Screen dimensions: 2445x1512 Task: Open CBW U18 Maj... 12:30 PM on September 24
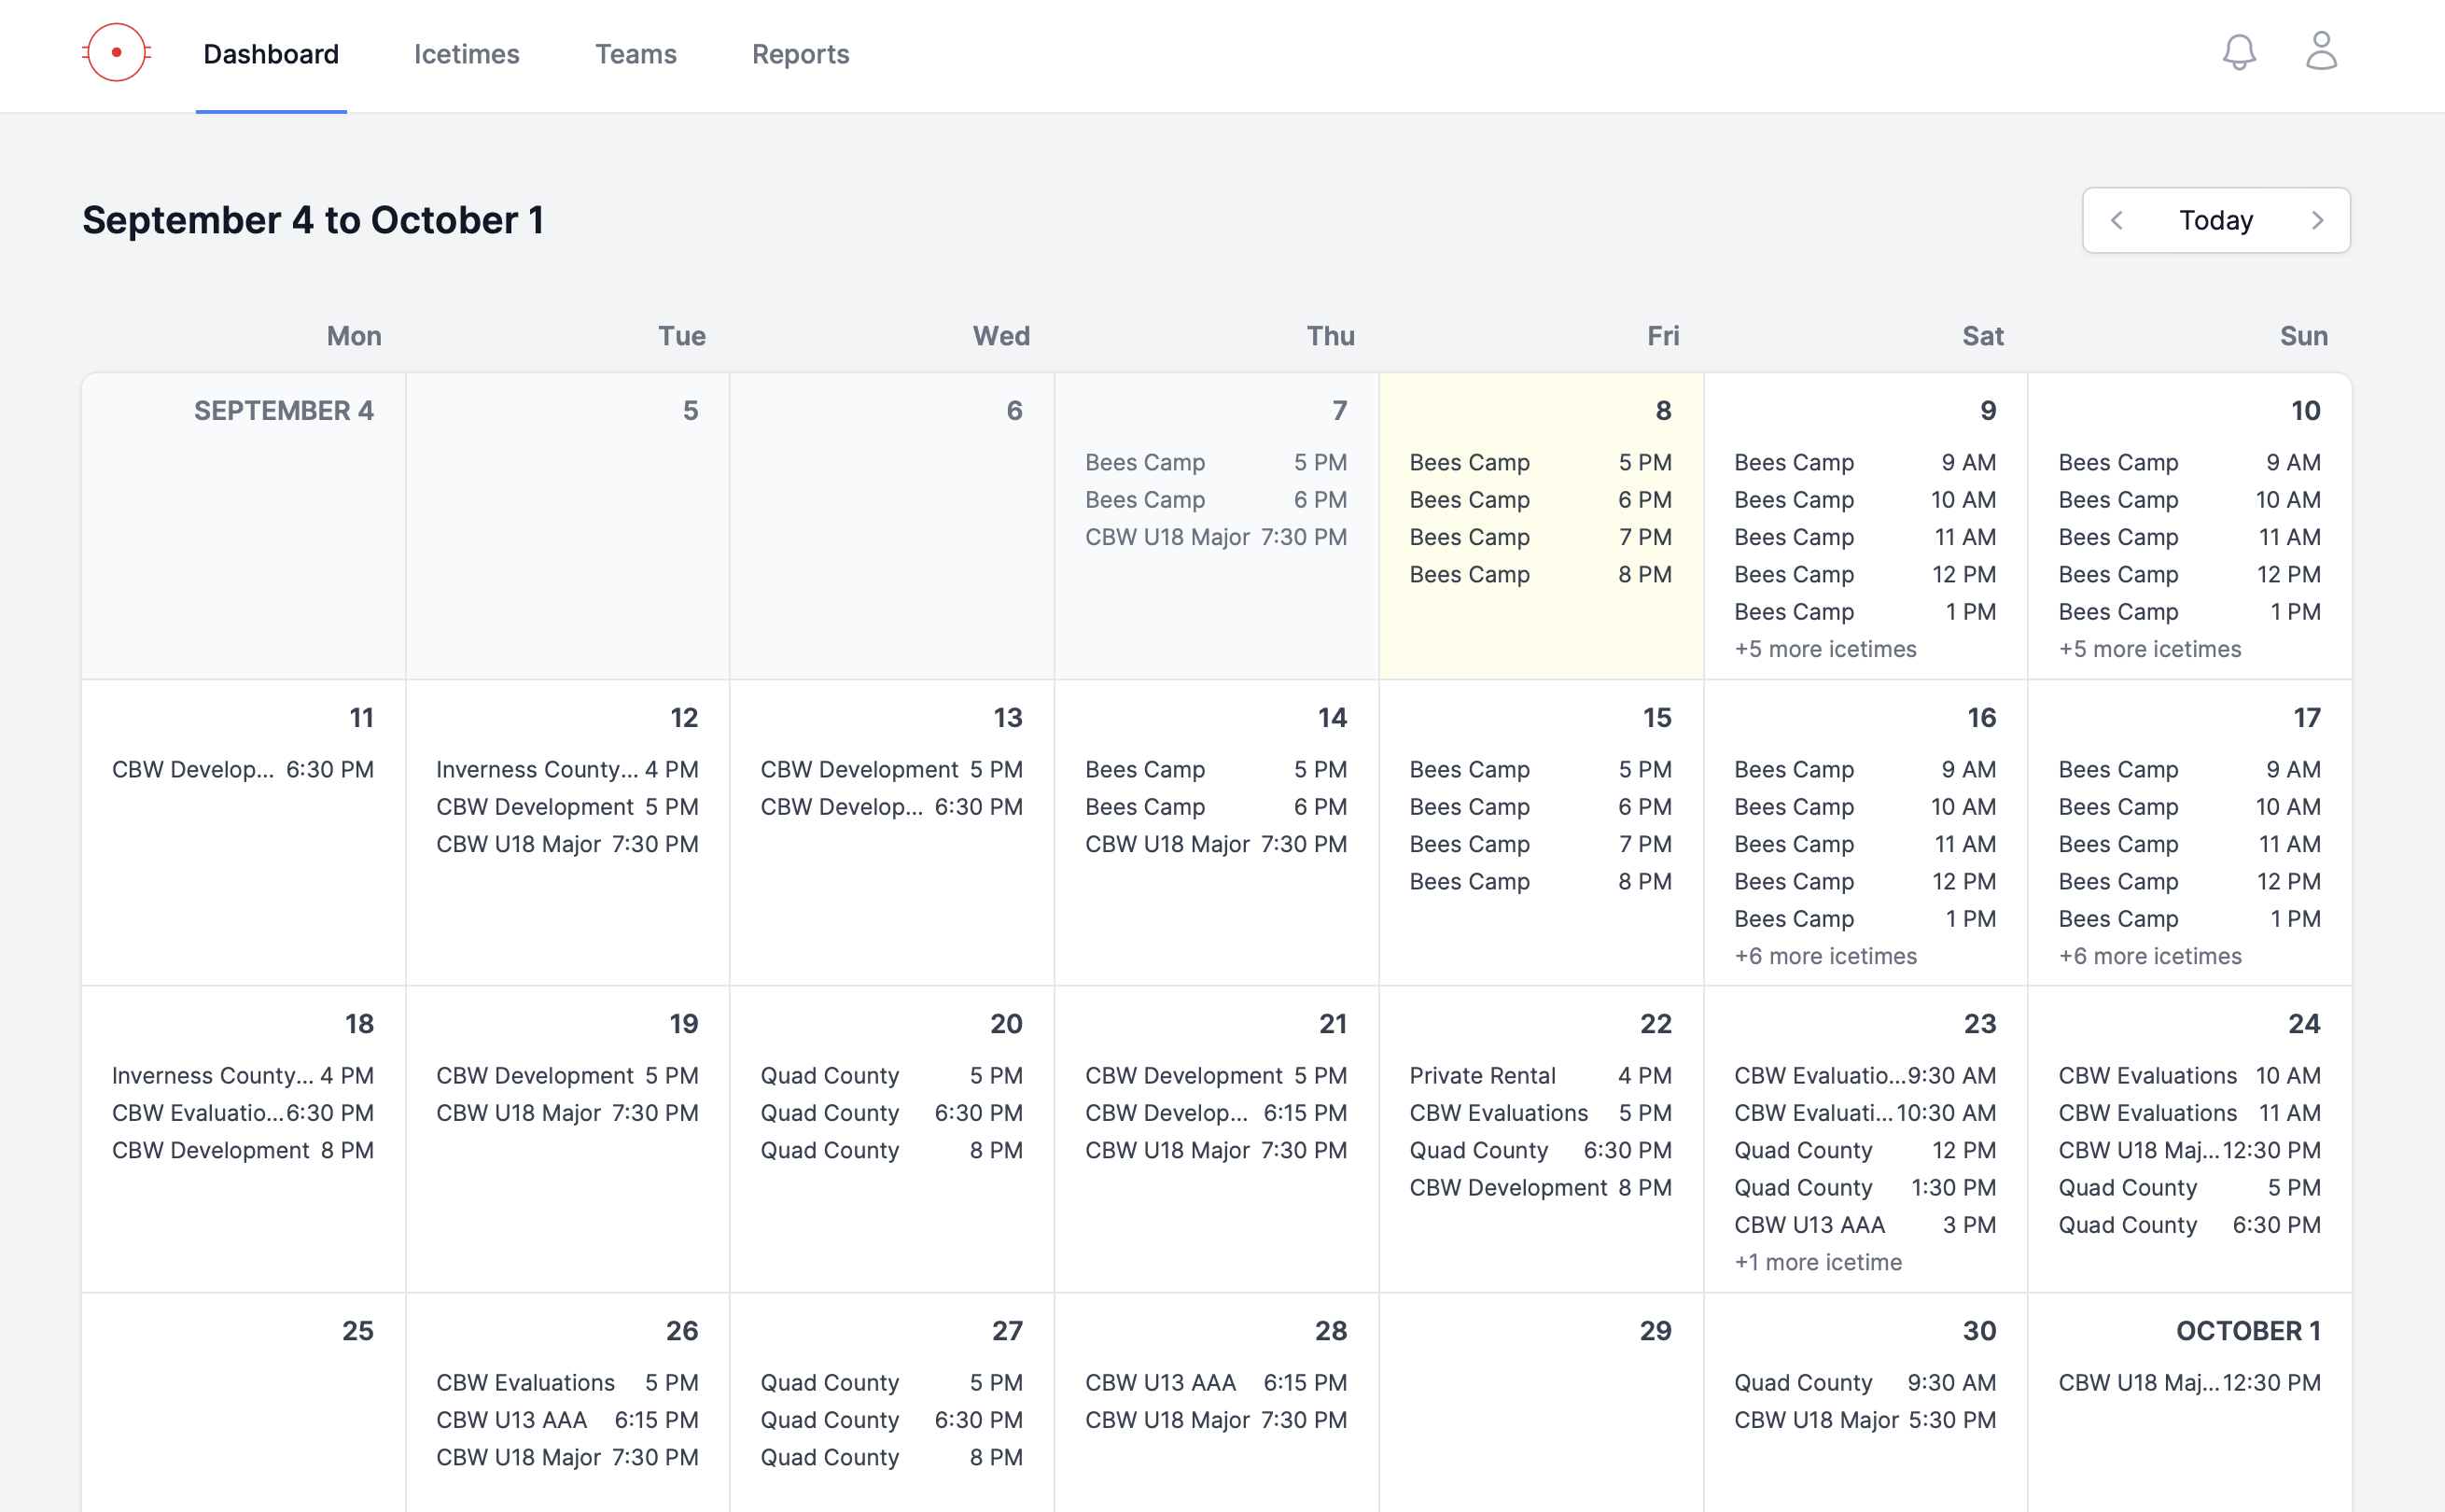point(2189,1150)
